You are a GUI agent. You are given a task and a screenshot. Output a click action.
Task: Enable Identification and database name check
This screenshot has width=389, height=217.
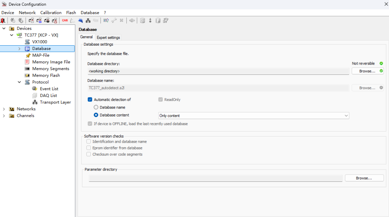coord(89,142)
